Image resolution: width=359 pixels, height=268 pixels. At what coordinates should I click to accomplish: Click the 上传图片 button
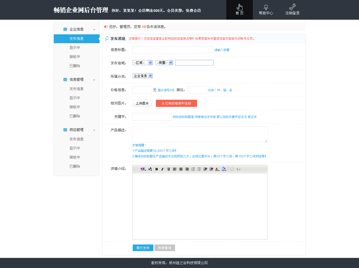point(142,103)
